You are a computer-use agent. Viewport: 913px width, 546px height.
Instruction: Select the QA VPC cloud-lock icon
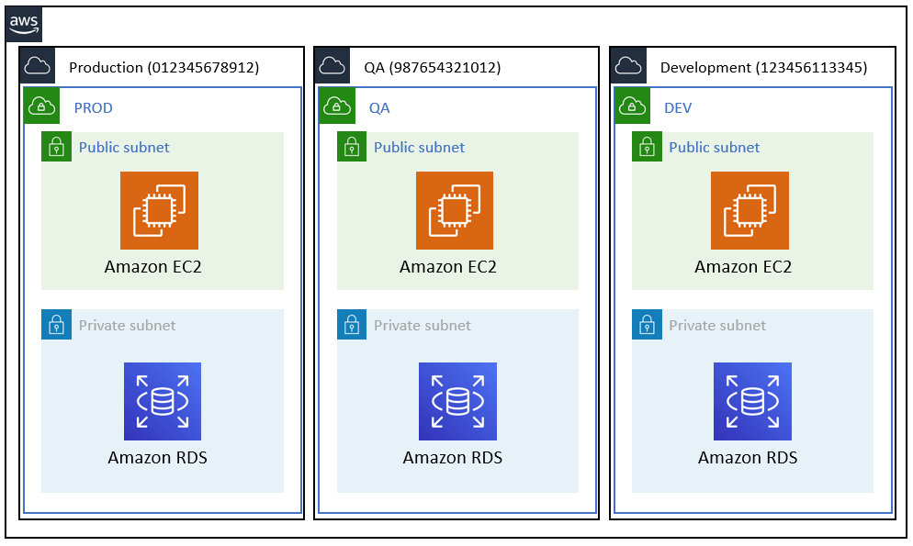tap(337, 106)
